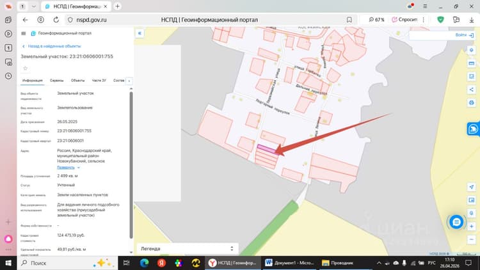480x270 pixels.
Task: Switch to Информация tab
Action: pos(33,81)
